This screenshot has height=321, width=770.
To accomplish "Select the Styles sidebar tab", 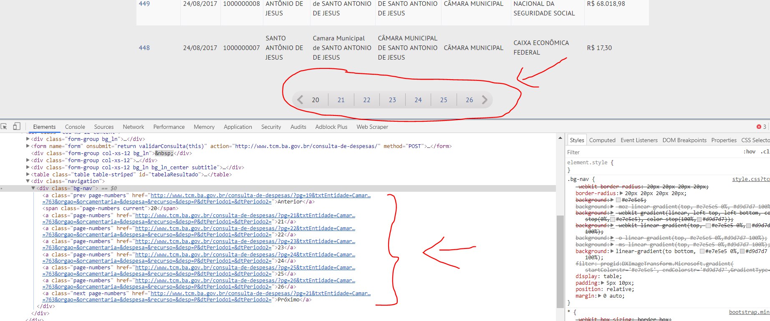I will click(x=577, y=140).
